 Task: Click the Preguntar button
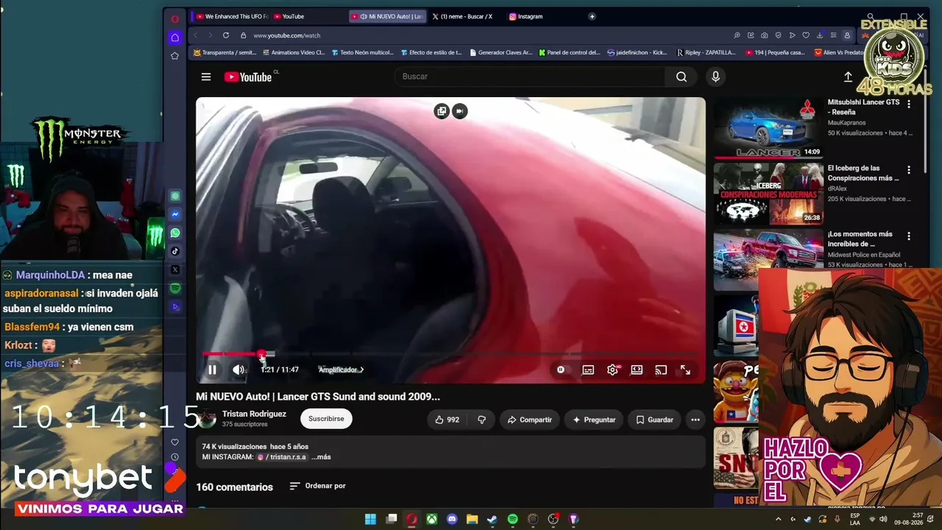pyautogui.click(x=593, y=420)
